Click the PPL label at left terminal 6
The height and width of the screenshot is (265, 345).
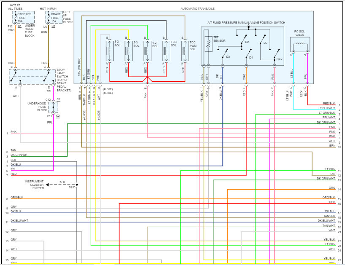click(x=14, y=169)
